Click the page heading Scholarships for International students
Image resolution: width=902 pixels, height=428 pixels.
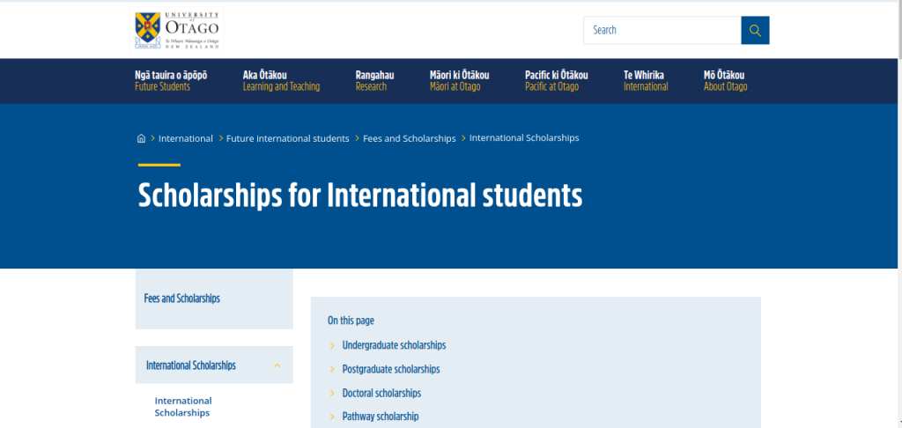[360, 196]
